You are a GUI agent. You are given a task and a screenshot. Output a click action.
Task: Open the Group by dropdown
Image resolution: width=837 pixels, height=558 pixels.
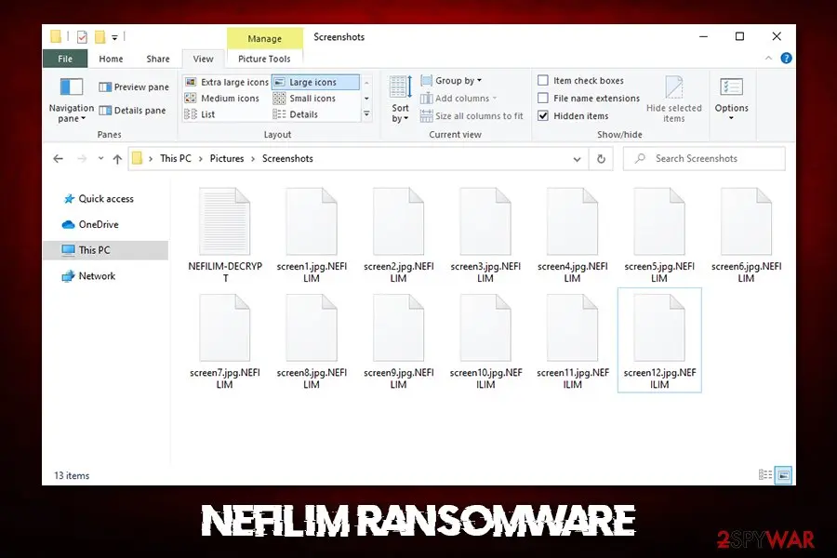pyautogui.click(x=452, y=81)
